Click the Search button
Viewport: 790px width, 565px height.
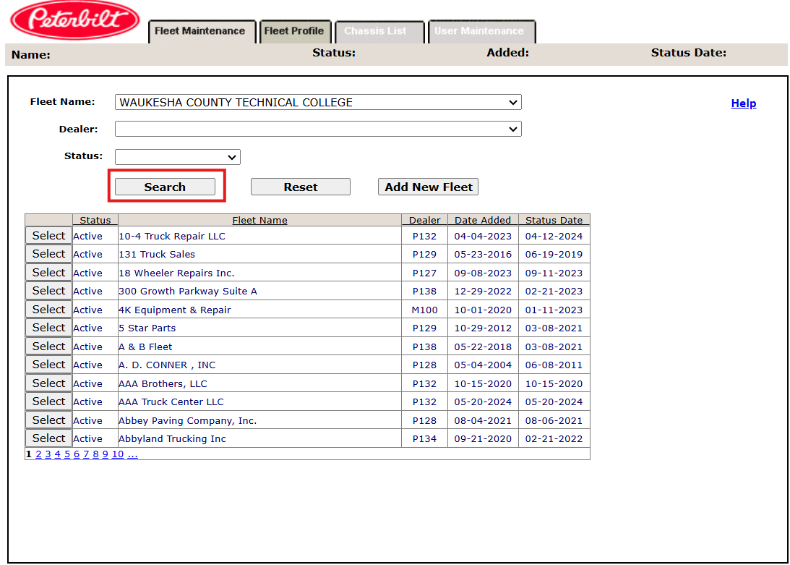pos(165,187)
